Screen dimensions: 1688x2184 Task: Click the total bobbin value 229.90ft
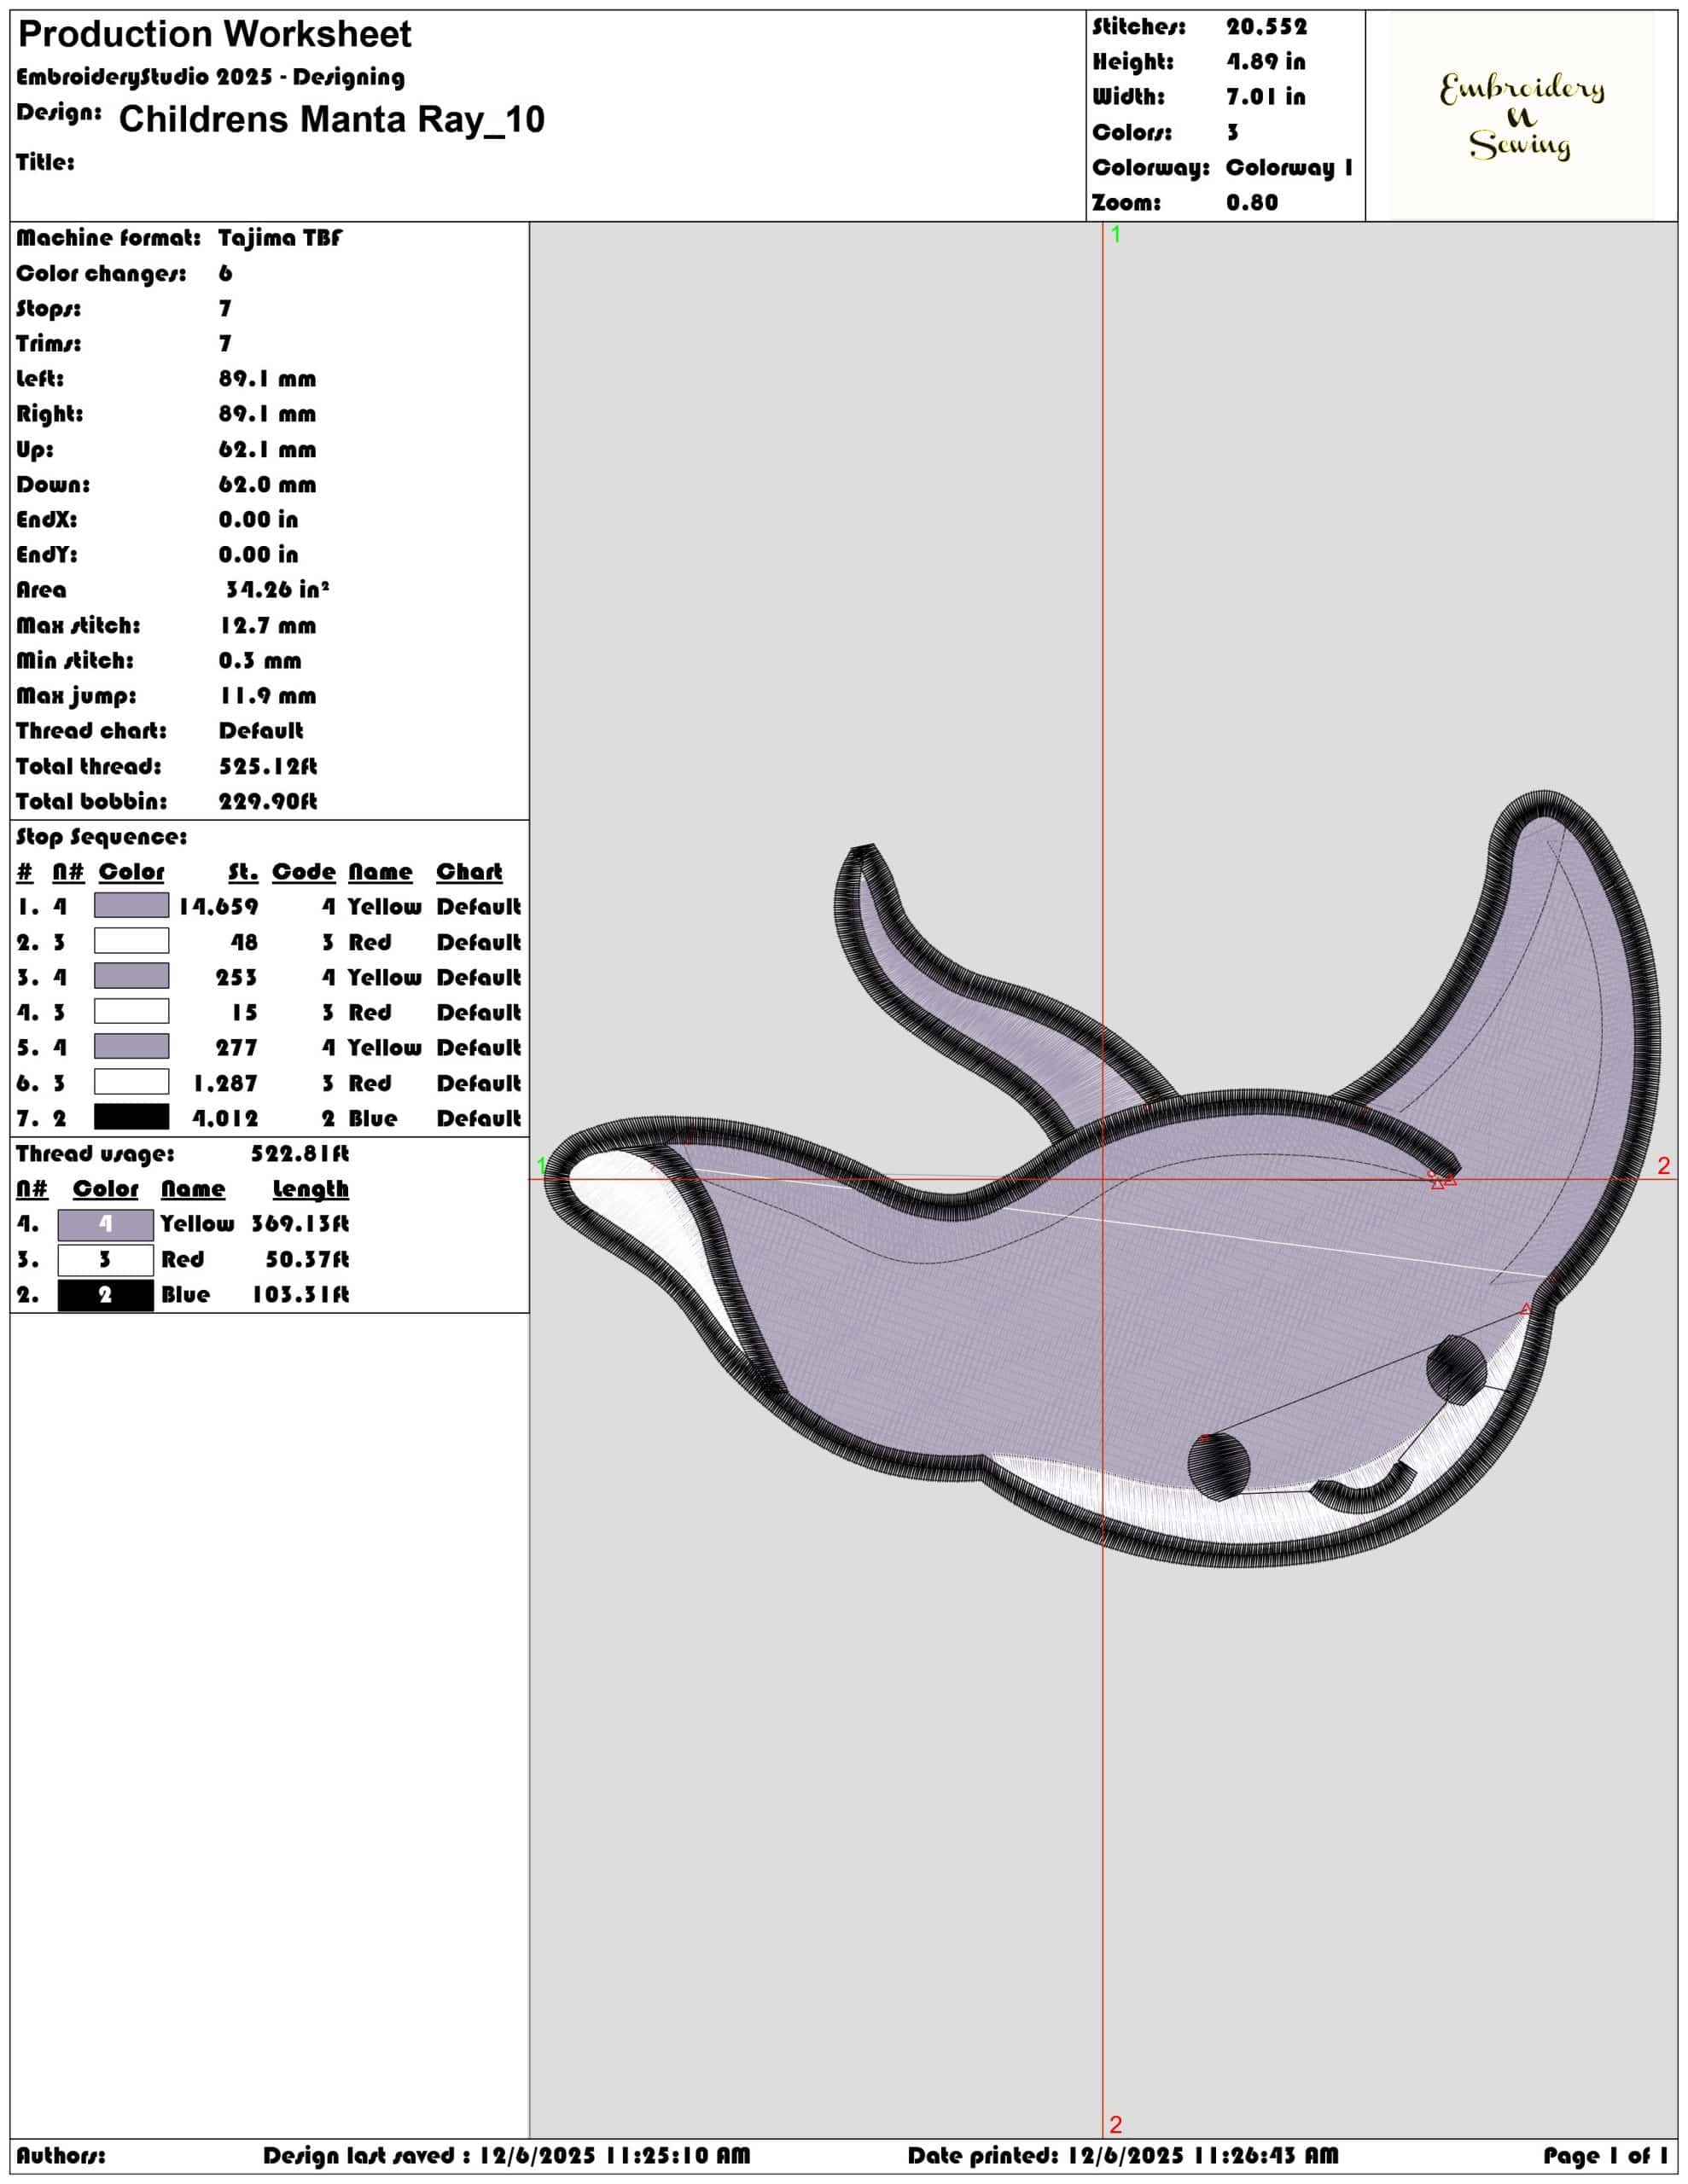tap(268, 801)
